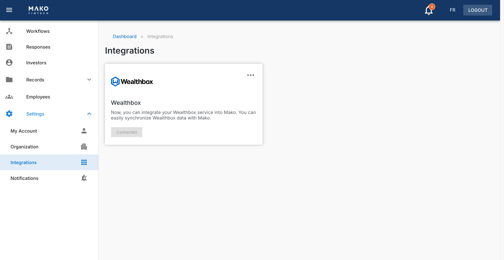Switch language to FR
The width and height of the screenshot is (504, 260).
pyautogui.click(x=453, y=10)
